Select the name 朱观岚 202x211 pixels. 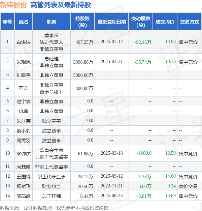(24, 62)
